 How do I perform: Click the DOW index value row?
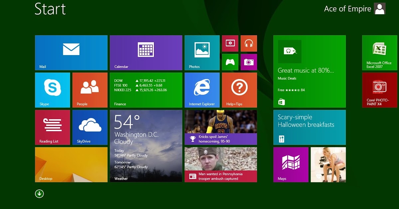tap(140, 81)
